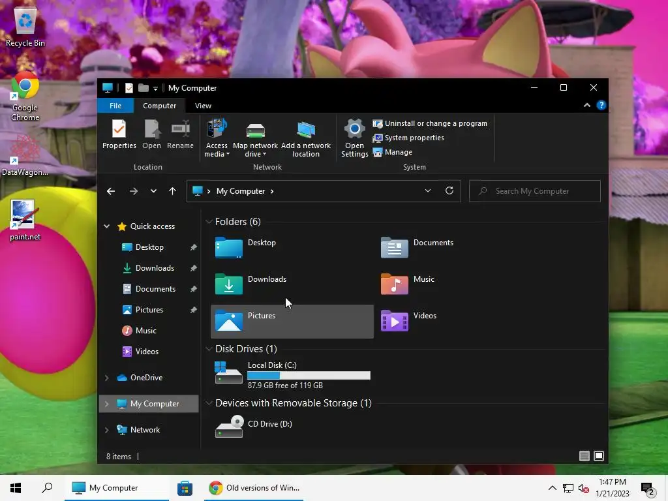This screenshot has width=668, height=501.
Task: Select Downloads in Quick access sidebar
Action: click(155, 268)
